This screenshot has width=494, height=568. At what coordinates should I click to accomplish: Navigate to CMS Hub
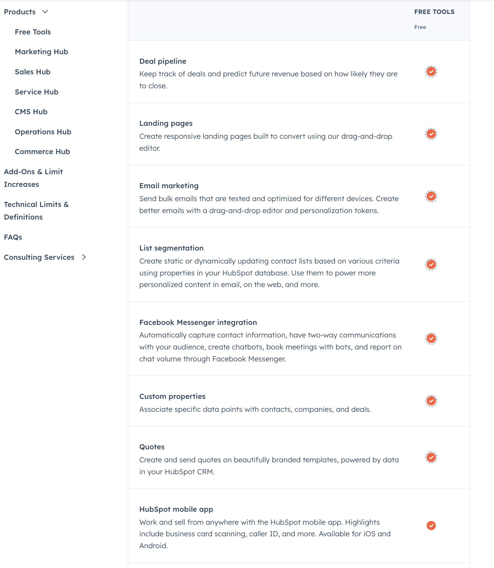coord(31,112)
